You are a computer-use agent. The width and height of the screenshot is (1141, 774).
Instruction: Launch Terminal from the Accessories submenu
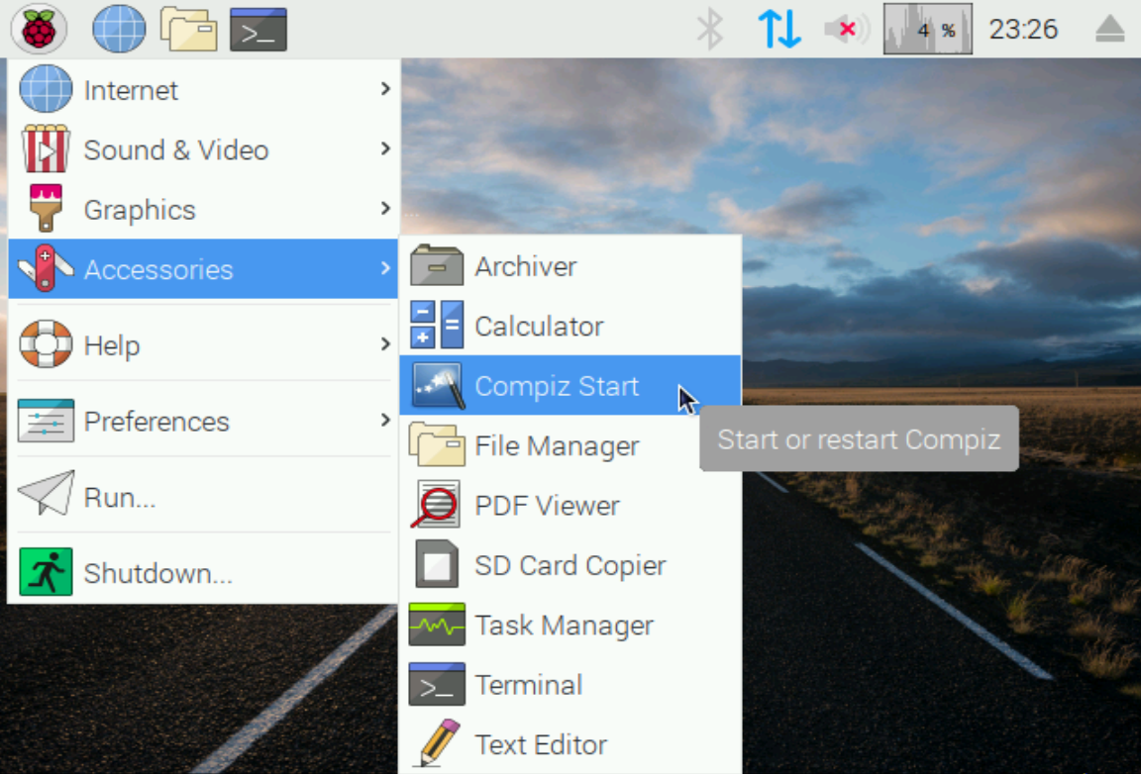click(570, 684)
